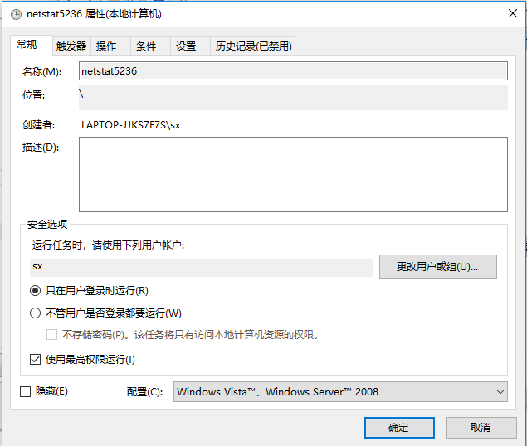Click the 运行任务时，请使用下列用户帐户 label
This screenshot has width=527, height=446.
point(108,245)
